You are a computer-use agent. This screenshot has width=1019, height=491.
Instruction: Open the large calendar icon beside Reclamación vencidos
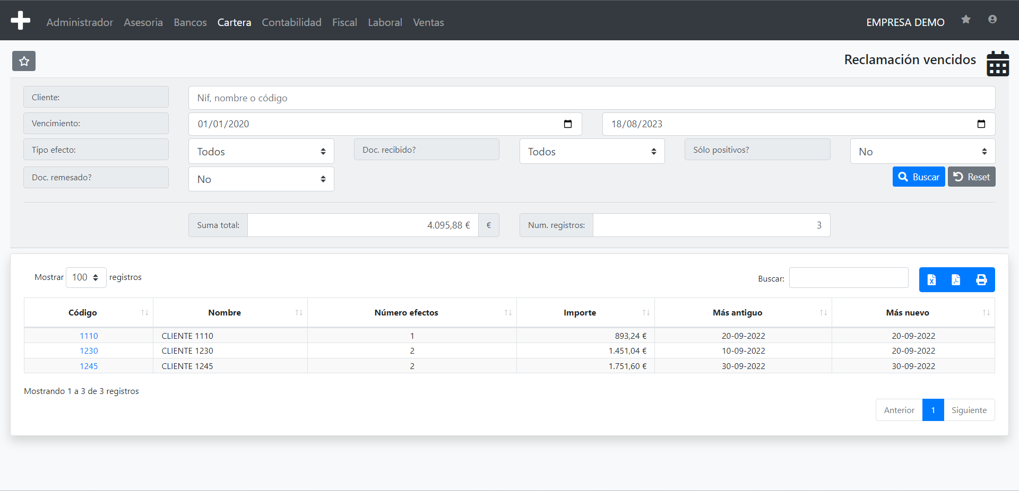[998, 64]
